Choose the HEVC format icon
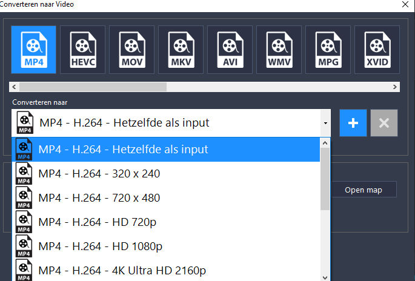This screenshot has width=415, height=281. (x=83, y=50)
